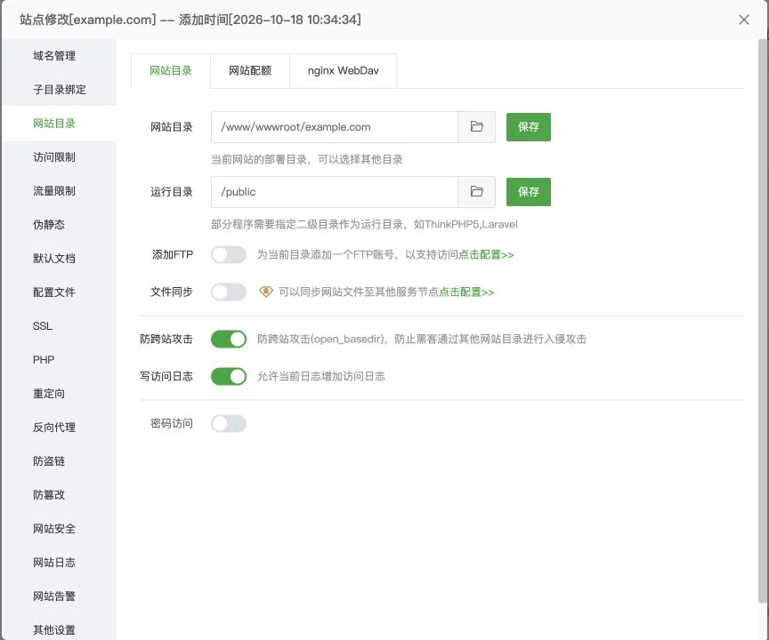This screenshot has height=640, width=769.
Task: Open PHP settings in the sidebar
Action: click(x=59, y=359)
